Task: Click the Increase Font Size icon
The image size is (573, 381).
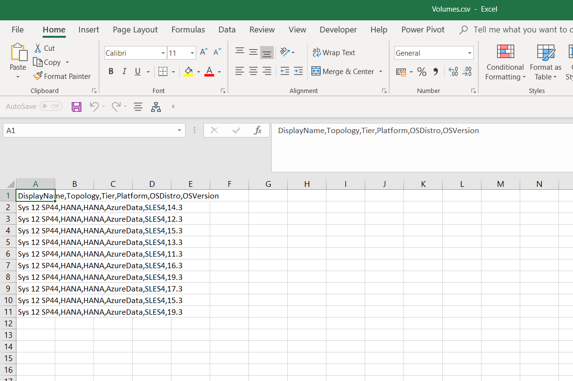Action: click(204, 52)
